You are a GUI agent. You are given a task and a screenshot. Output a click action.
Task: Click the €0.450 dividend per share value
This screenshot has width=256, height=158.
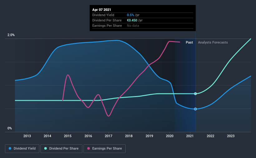pos(132,20)
